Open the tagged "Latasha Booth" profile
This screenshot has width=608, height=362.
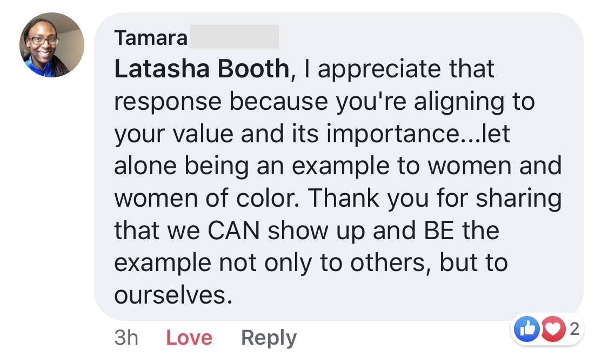[x=202, y=69]
